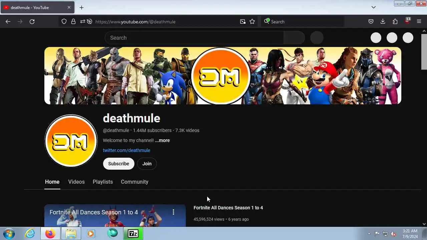Open picture-in-picture icon in address bar
The height and width of the screenshot is (240, 427).
tap(243, 22)
